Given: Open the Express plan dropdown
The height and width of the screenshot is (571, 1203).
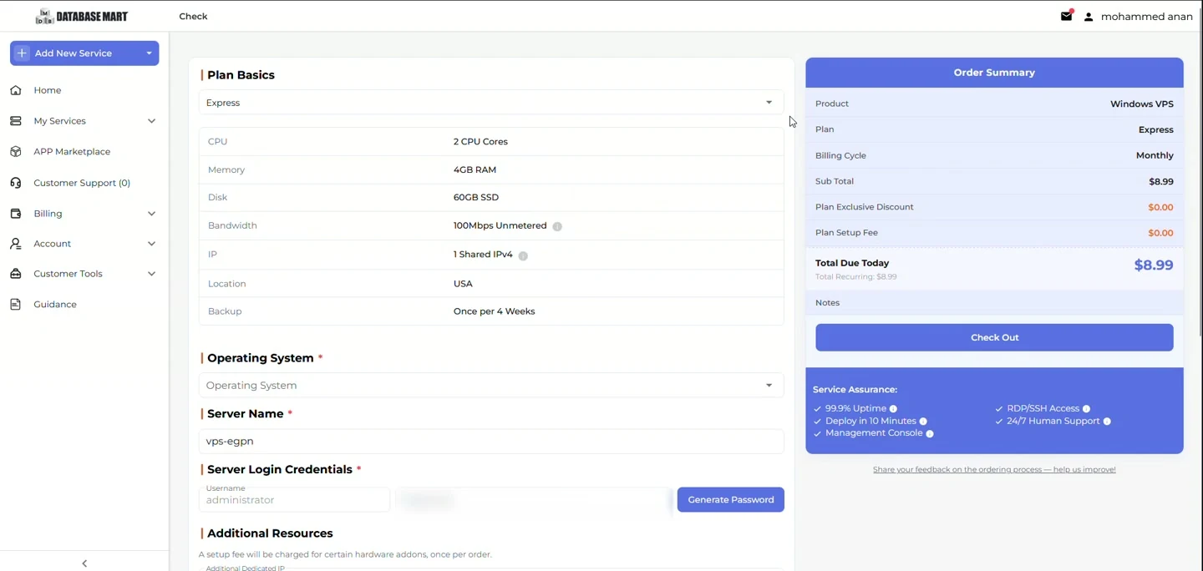Looking at the screenshot, I should 491,103.
